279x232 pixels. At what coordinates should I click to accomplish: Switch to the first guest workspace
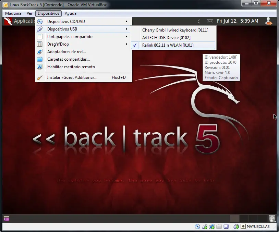click(235, 219)
